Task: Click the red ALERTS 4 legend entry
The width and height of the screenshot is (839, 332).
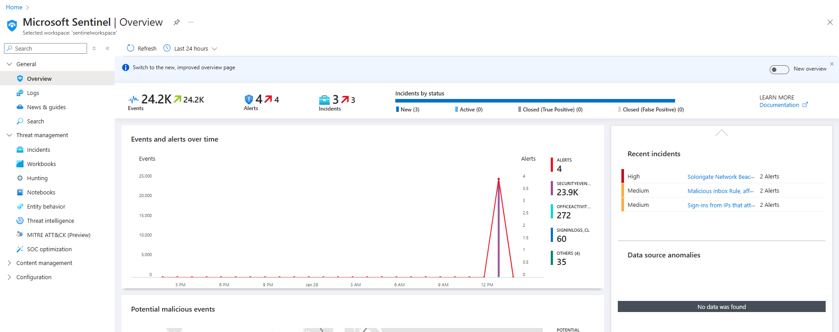Action: coord(562,165)
